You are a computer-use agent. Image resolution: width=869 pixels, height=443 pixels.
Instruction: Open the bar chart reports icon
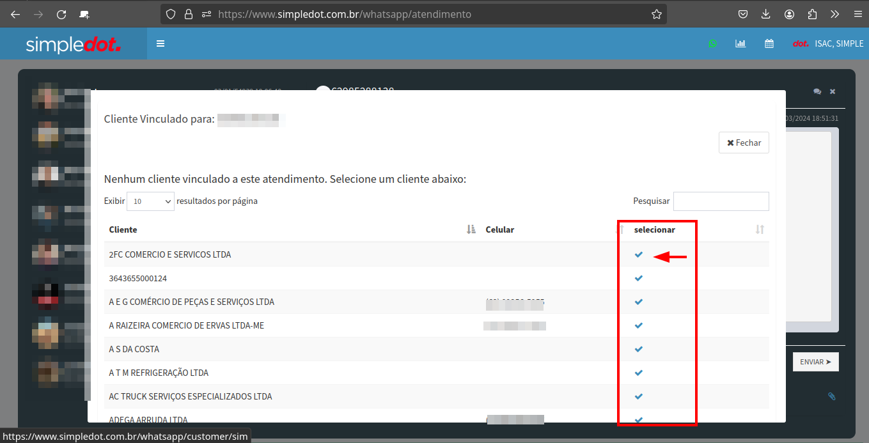tap(740, 44)
